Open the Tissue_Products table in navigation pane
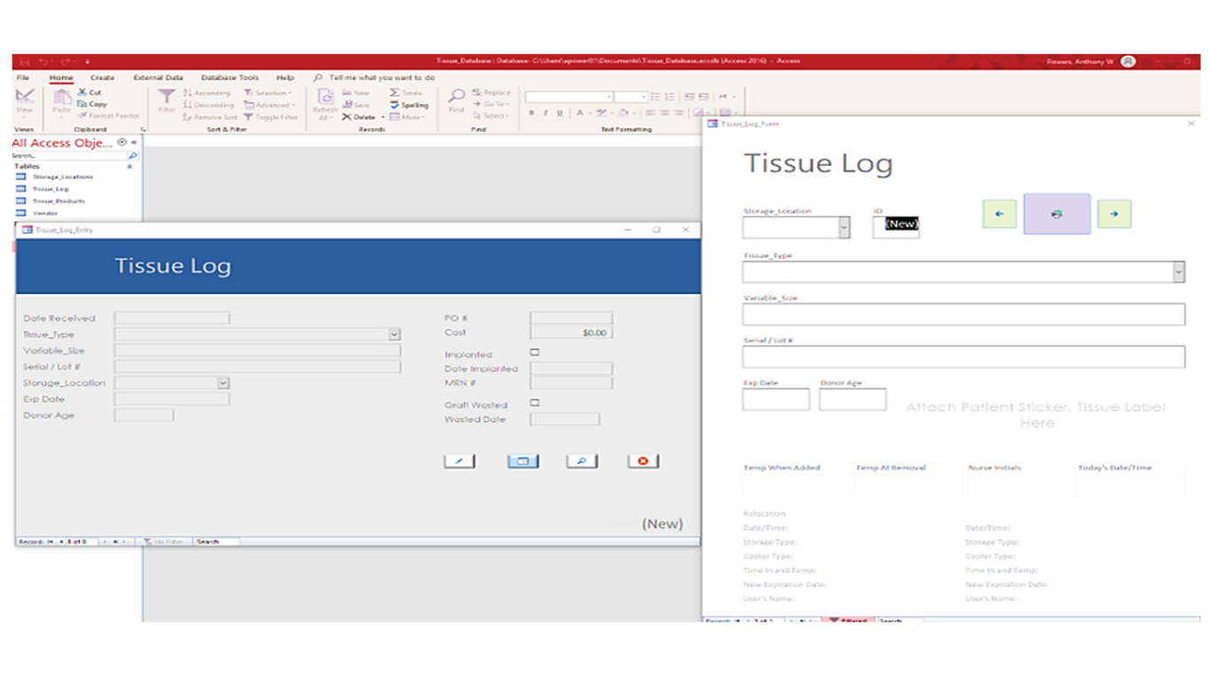 pos(59,202)
